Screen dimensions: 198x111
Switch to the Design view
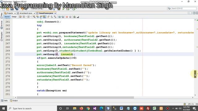[14, 17]
